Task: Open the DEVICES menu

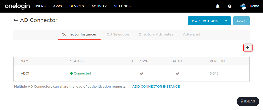Action: pos(77,6)
